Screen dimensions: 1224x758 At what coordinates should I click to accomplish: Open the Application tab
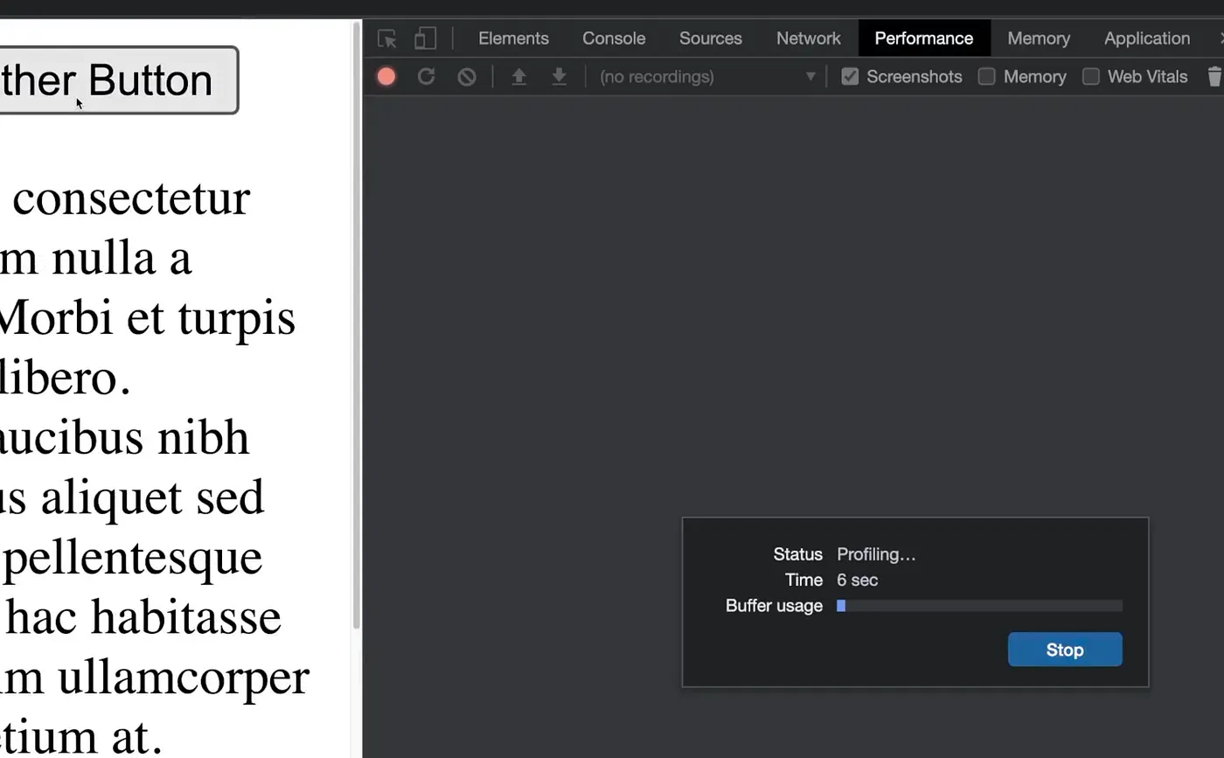(x=1146, y=38)
